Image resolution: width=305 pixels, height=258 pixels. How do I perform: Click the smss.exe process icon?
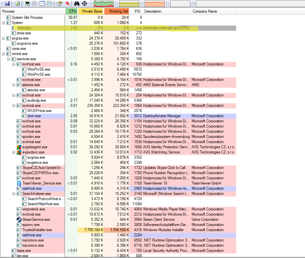tap(14, 33)
